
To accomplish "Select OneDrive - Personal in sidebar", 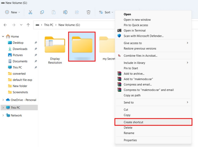I will click(x=21, y=100).
